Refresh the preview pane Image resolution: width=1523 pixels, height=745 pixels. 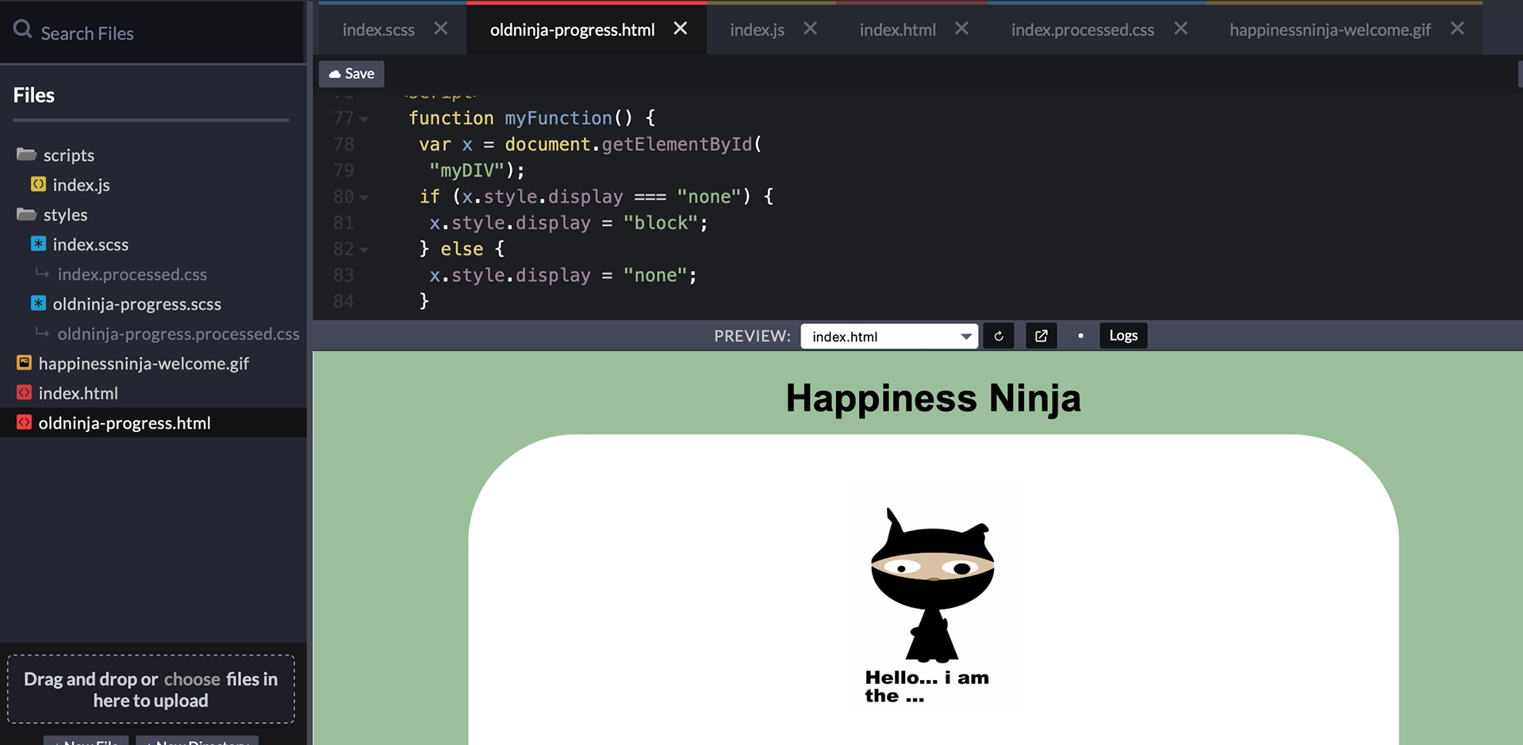(x=999, y=336)
